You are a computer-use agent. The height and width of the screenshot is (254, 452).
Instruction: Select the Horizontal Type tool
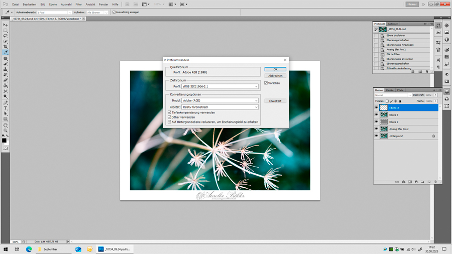point(6,108)
